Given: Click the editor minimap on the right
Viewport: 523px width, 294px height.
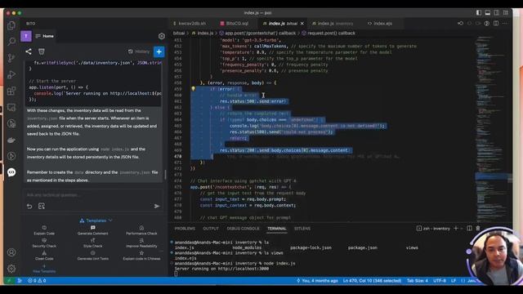Looking at the screenshot, I should [492, 128].
